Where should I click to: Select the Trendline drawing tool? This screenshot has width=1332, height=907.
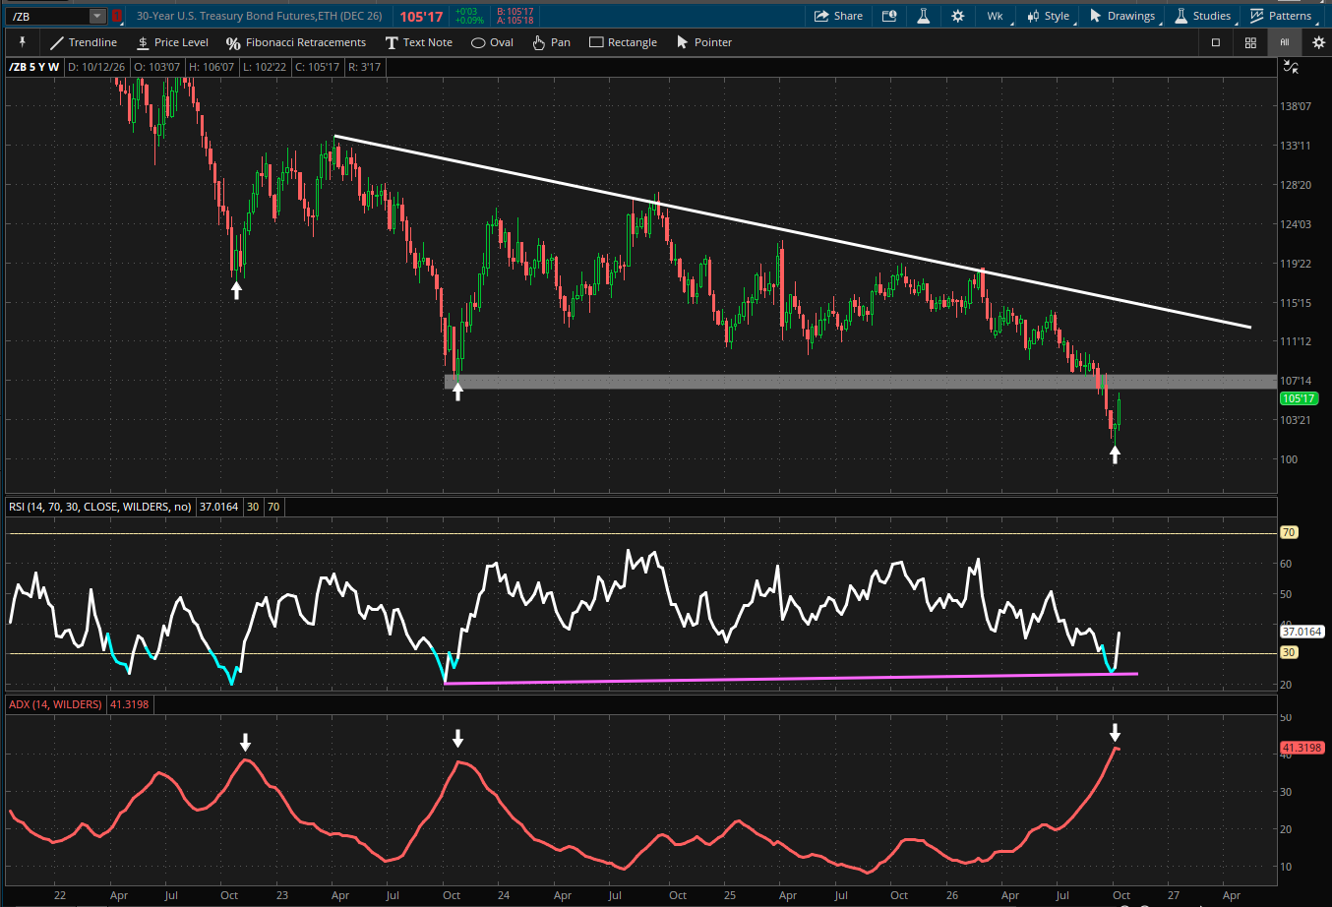[84, 42]
